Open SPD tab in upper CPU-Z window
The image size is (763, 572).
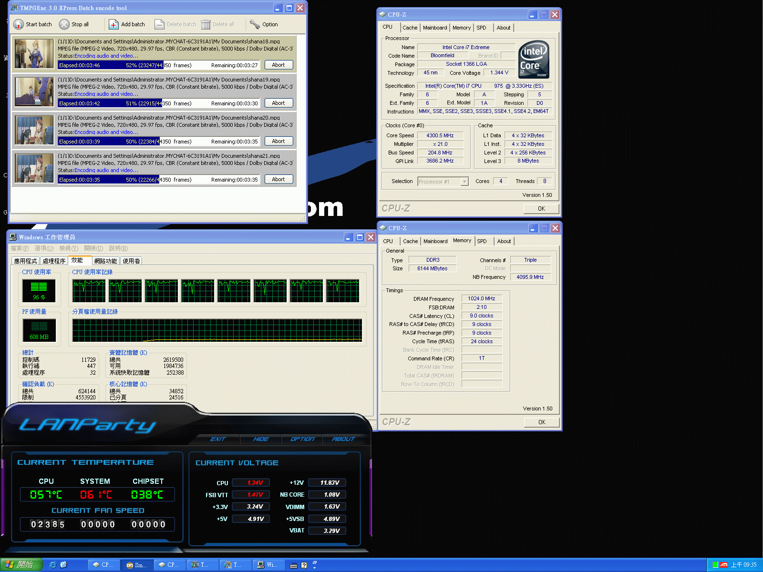click(x=482, y=28)
